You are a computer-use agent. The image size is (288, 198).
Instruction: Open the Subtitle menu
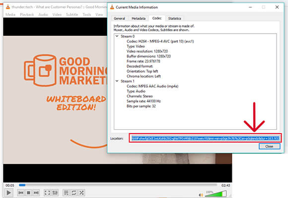tap(72, 14)
